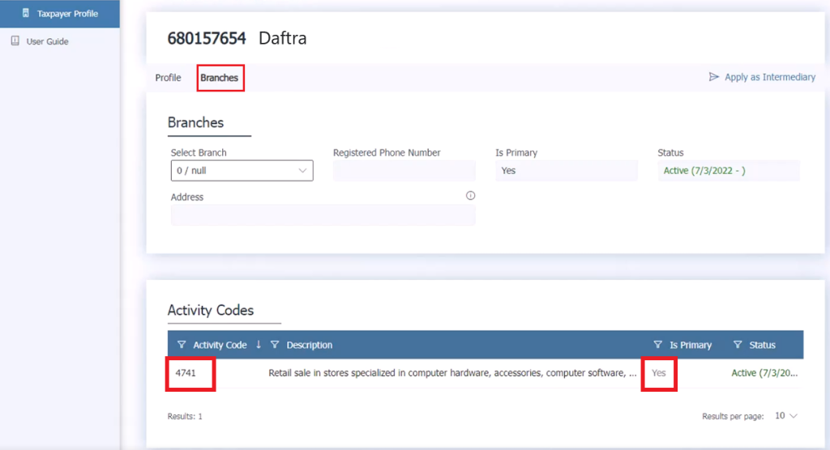
Task: Filter the Is Primary column
Action: coord(657,345)
